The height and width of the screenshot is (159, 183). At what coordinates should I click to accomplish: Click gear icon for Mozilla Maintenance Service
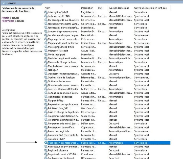point(46,66)
